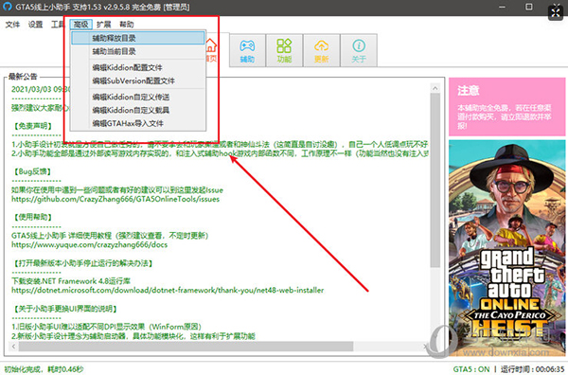The width and height of the screenshot is (568, 375).
Task: Open the 设置 menu
Action: tap(35, 25)
